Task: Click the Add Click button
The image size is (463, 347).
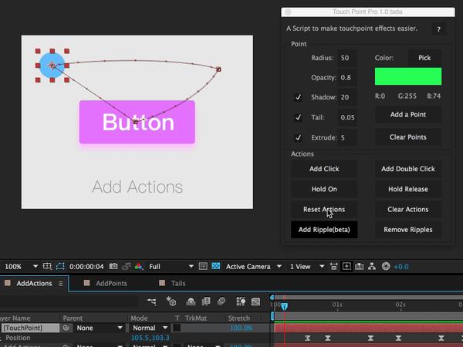Action: point(324,169)
